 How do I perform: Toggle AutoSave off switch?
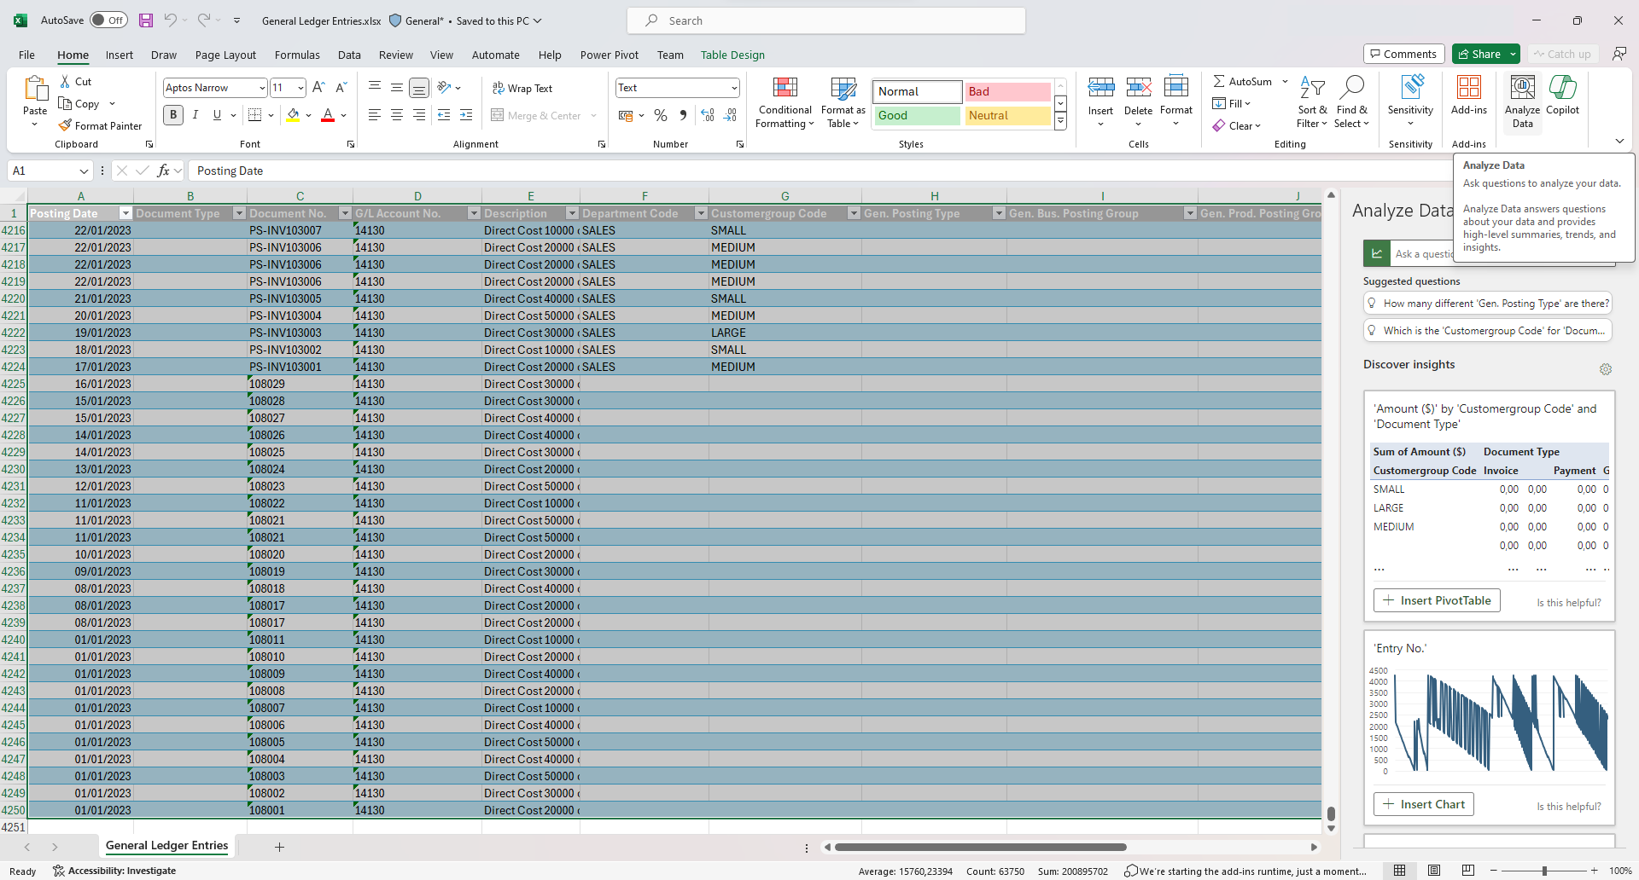(x=108, y=20)
